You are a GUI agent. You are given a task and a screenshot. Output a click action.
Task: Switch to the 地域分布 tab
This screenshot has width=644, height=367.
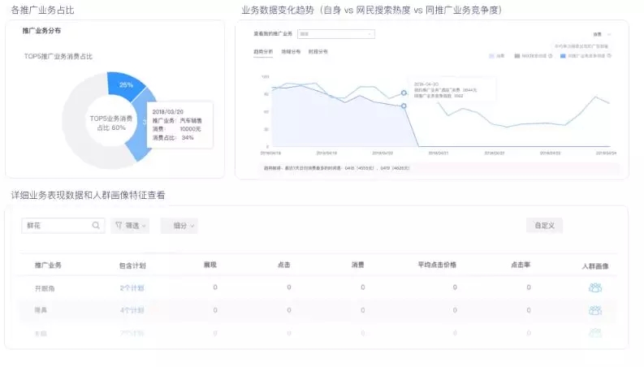291,52
